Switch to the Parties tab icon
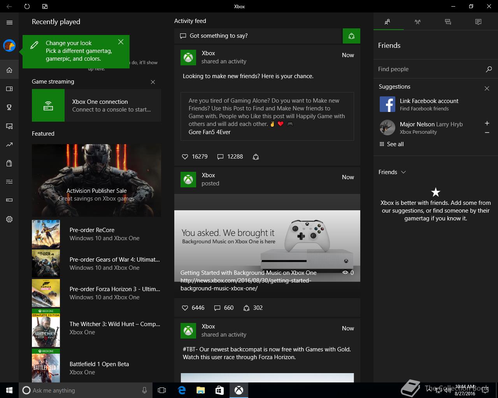 tap(417, 22)
